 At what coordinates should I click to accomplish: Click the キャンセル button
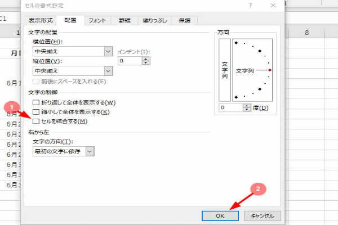tap(261, 215)
